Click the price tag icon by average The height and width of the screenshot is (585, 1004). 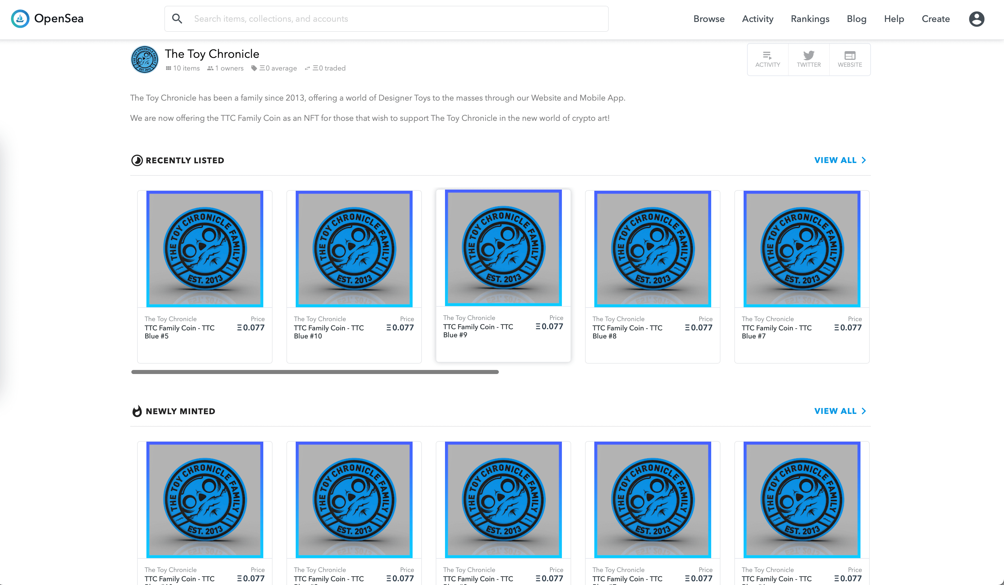pos(254,68)
